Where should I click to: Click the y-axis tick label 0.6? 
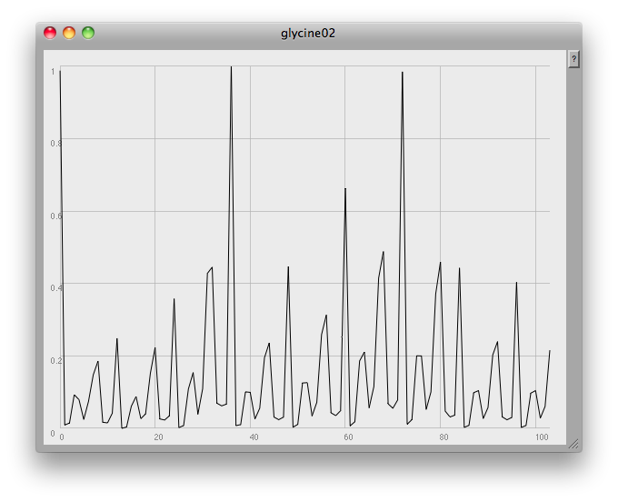click(53, 215)
